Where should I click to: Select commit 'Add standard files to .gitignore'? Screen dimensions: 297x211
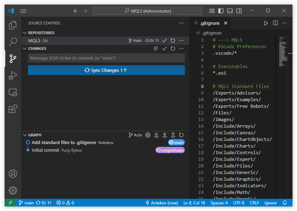coord(105,143)
